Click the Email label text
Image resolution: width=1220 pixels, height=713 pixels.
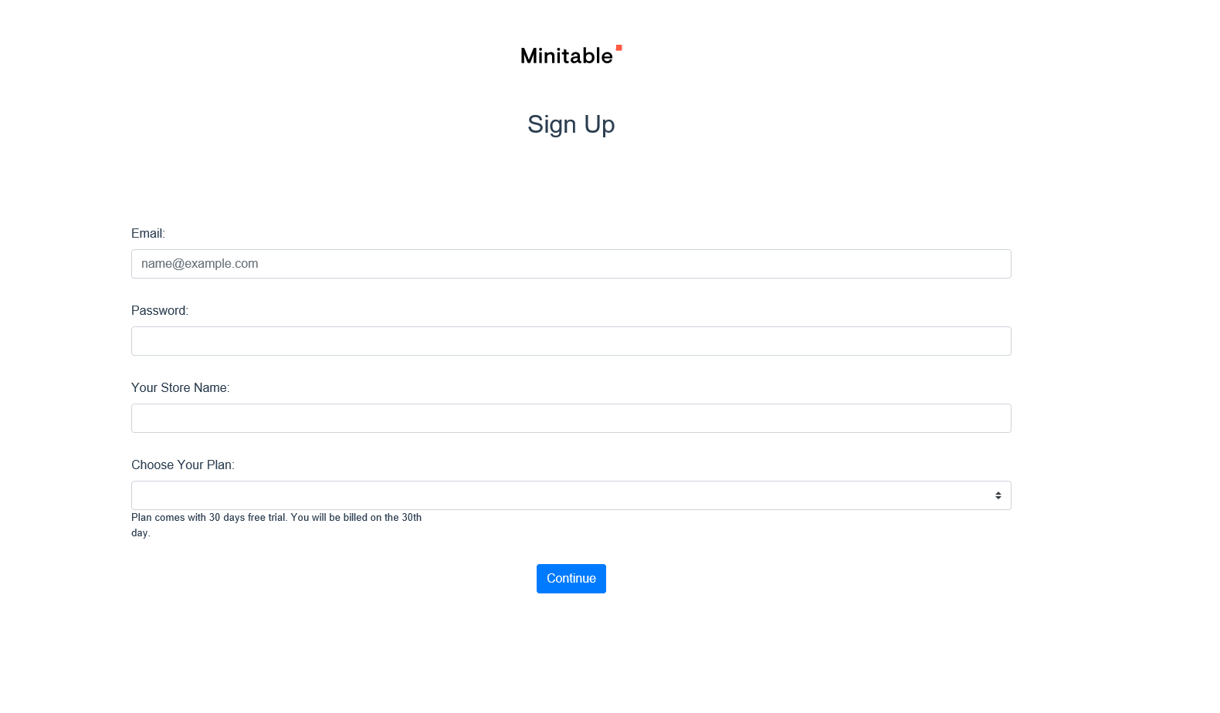(148, 233)
